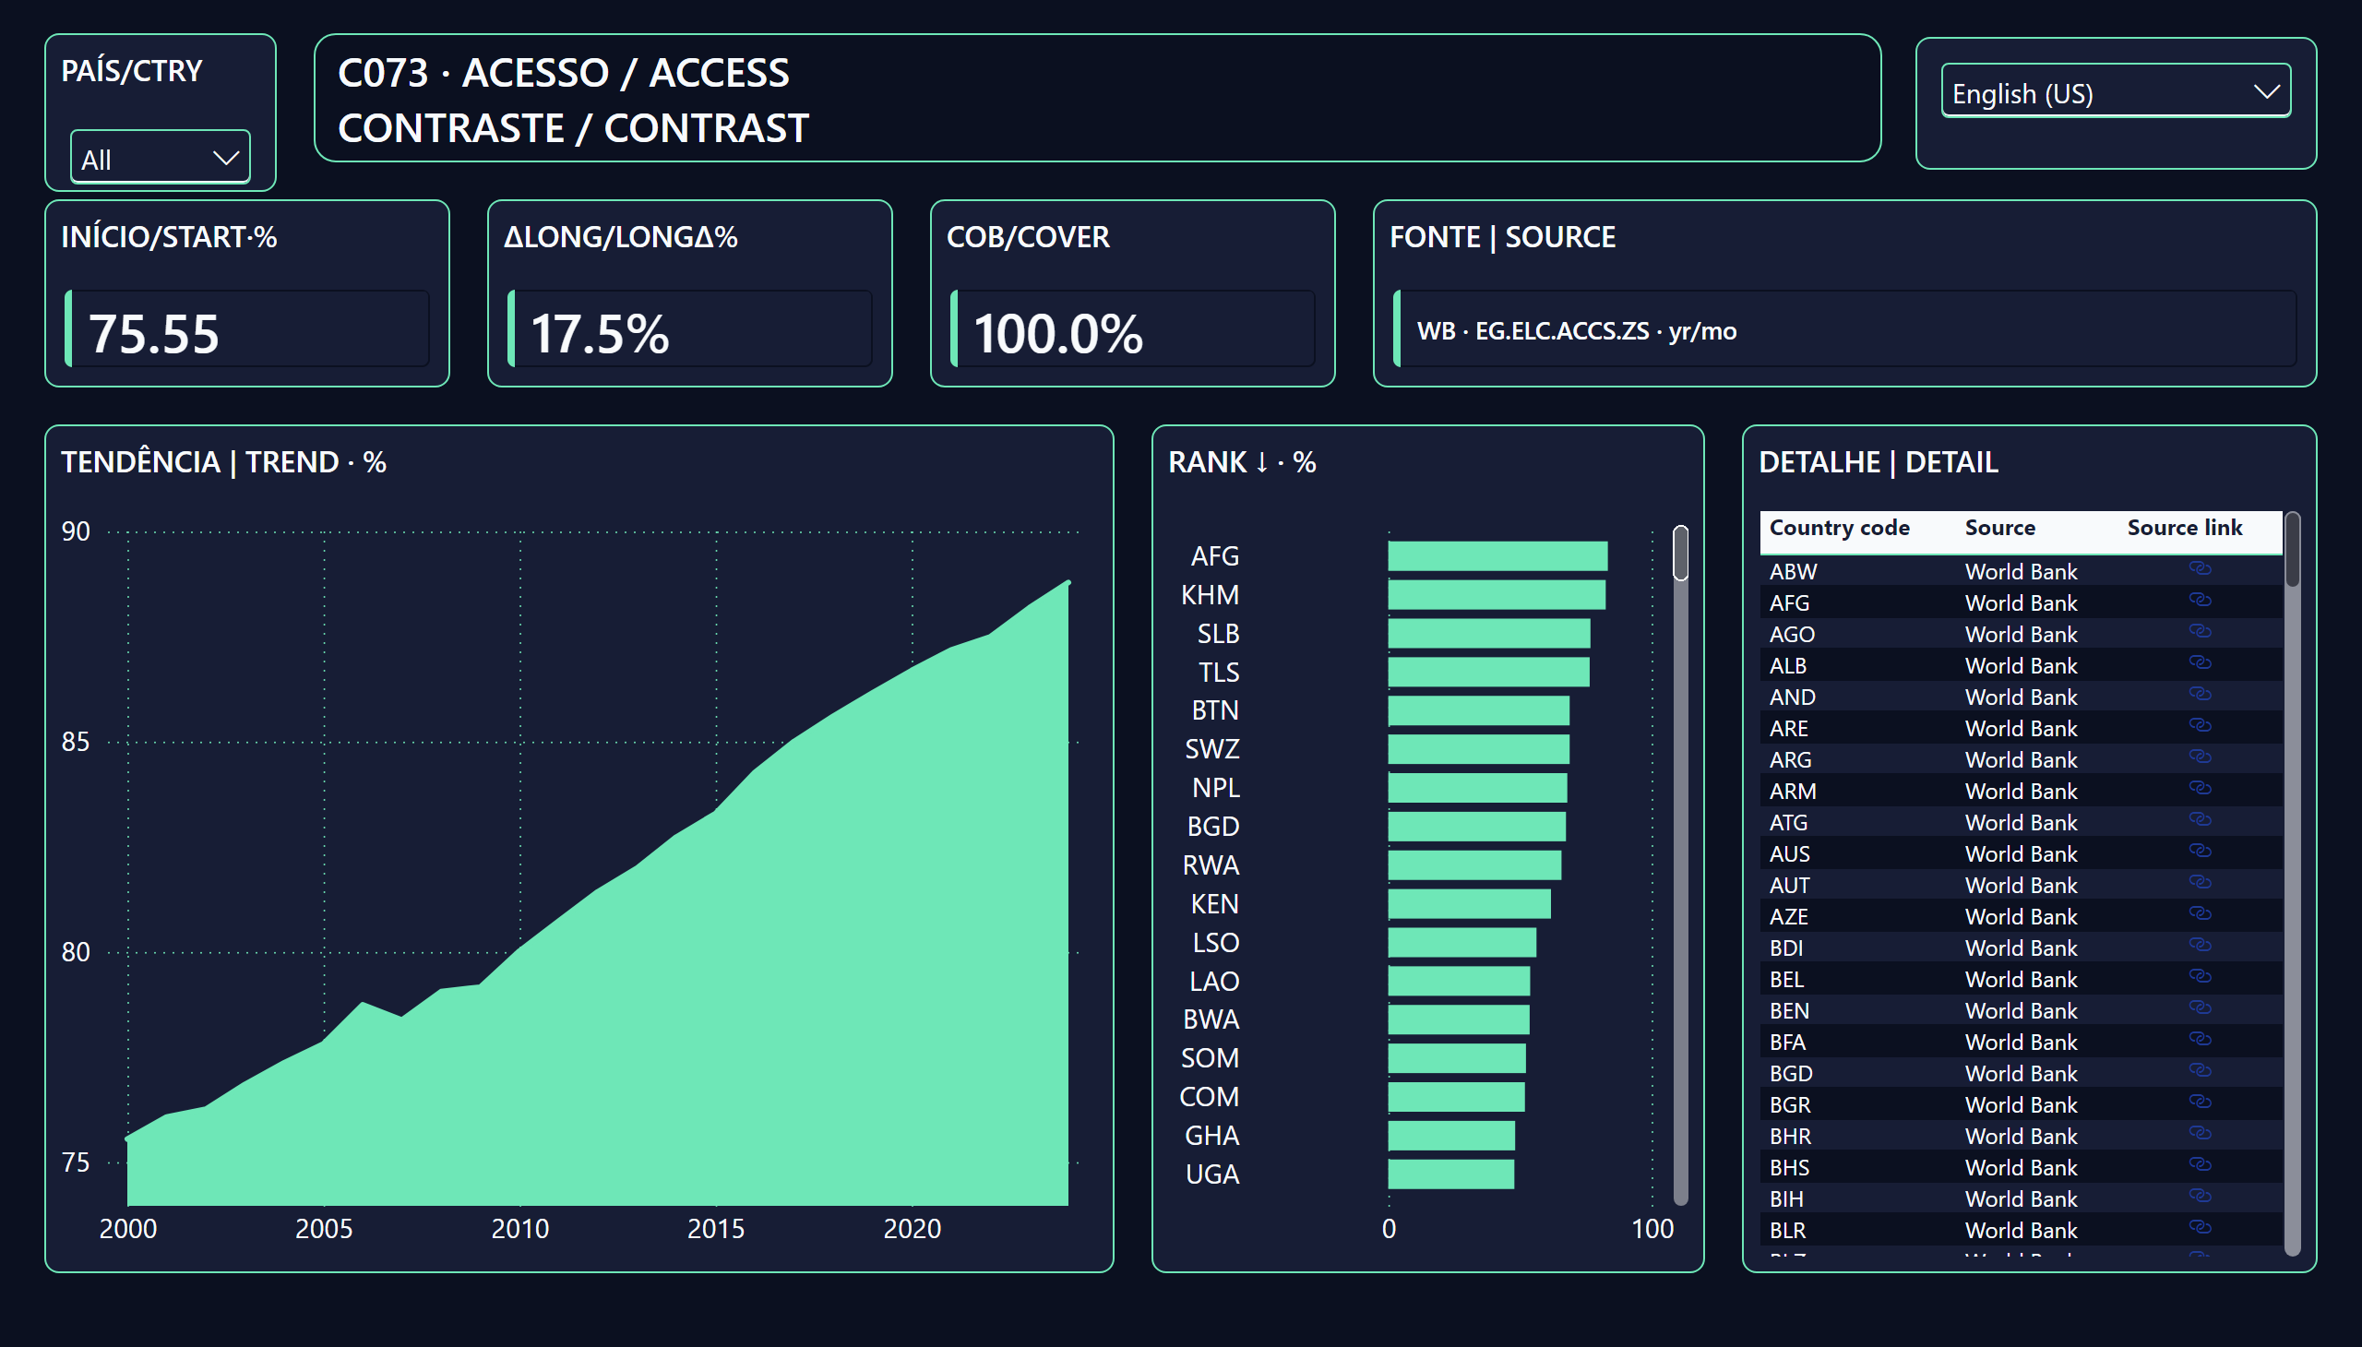
Task: Click the WB · EG.ELC.ACCS.ZS source text
Action: tap(1577, 330)
